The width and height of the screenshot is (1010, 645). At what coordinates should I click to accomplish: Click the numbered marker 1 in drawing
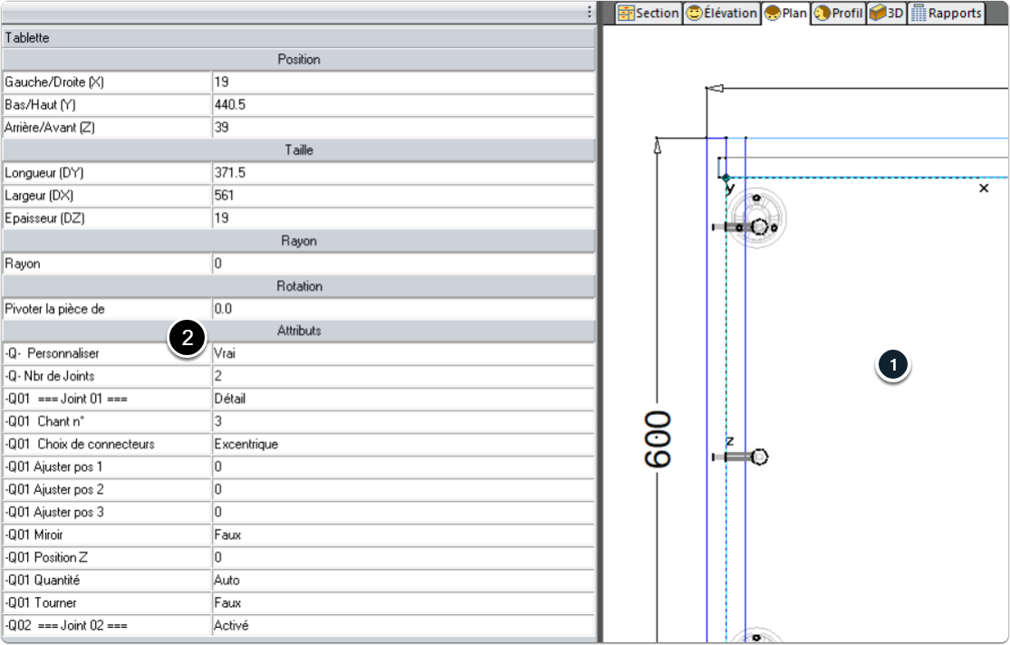pyautogui.click(x=893, y=365)
